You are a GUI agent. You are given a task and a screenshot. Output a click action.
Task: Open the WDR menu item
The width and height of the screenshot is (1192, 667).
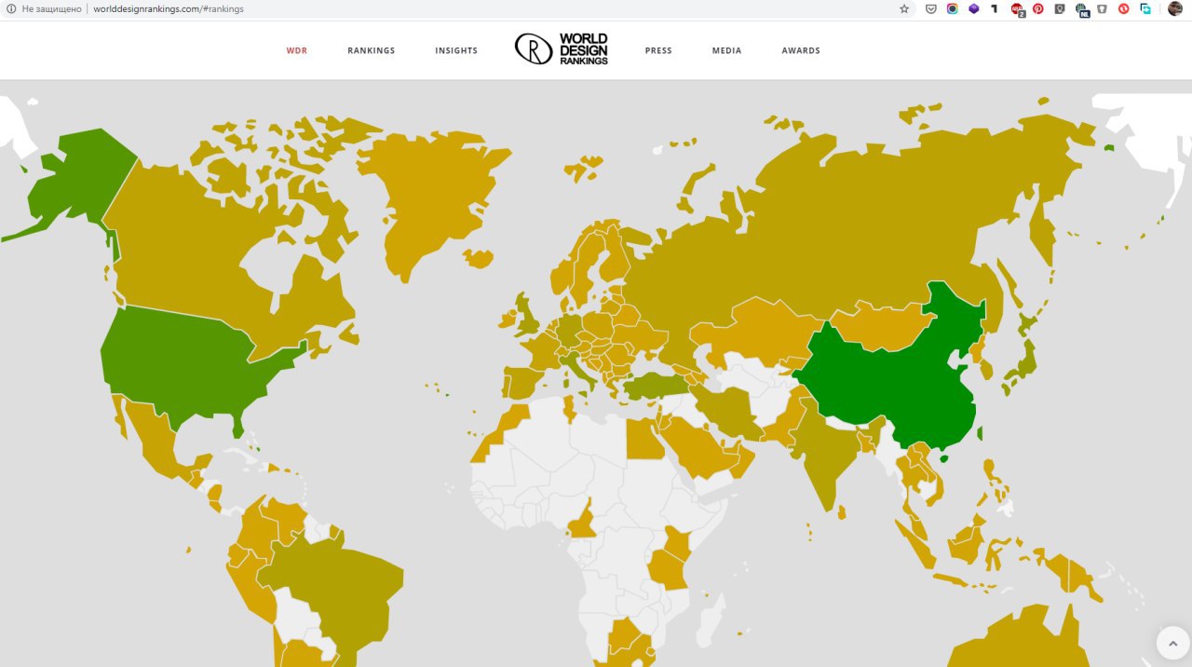pyautogui.click(x=296, y=51)
